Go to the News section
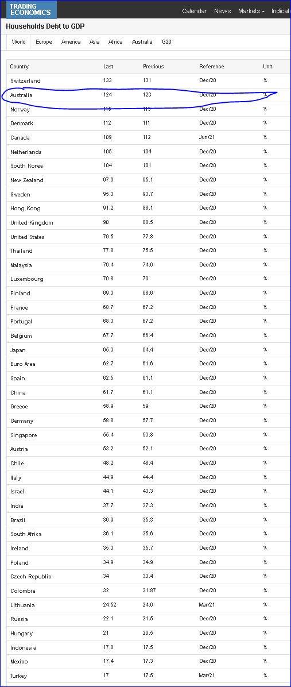Screen dimensions: 291x687 (222, 11)
